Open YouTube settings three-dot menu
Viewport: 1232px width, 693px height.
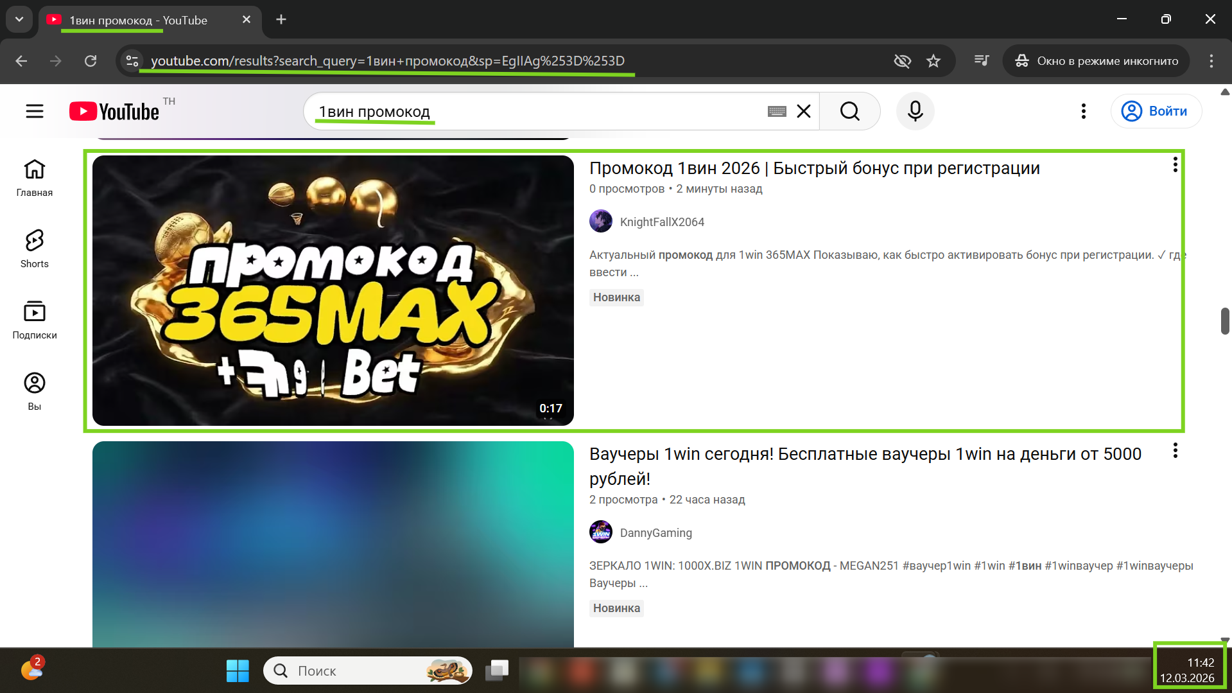tap(1084, 111)
